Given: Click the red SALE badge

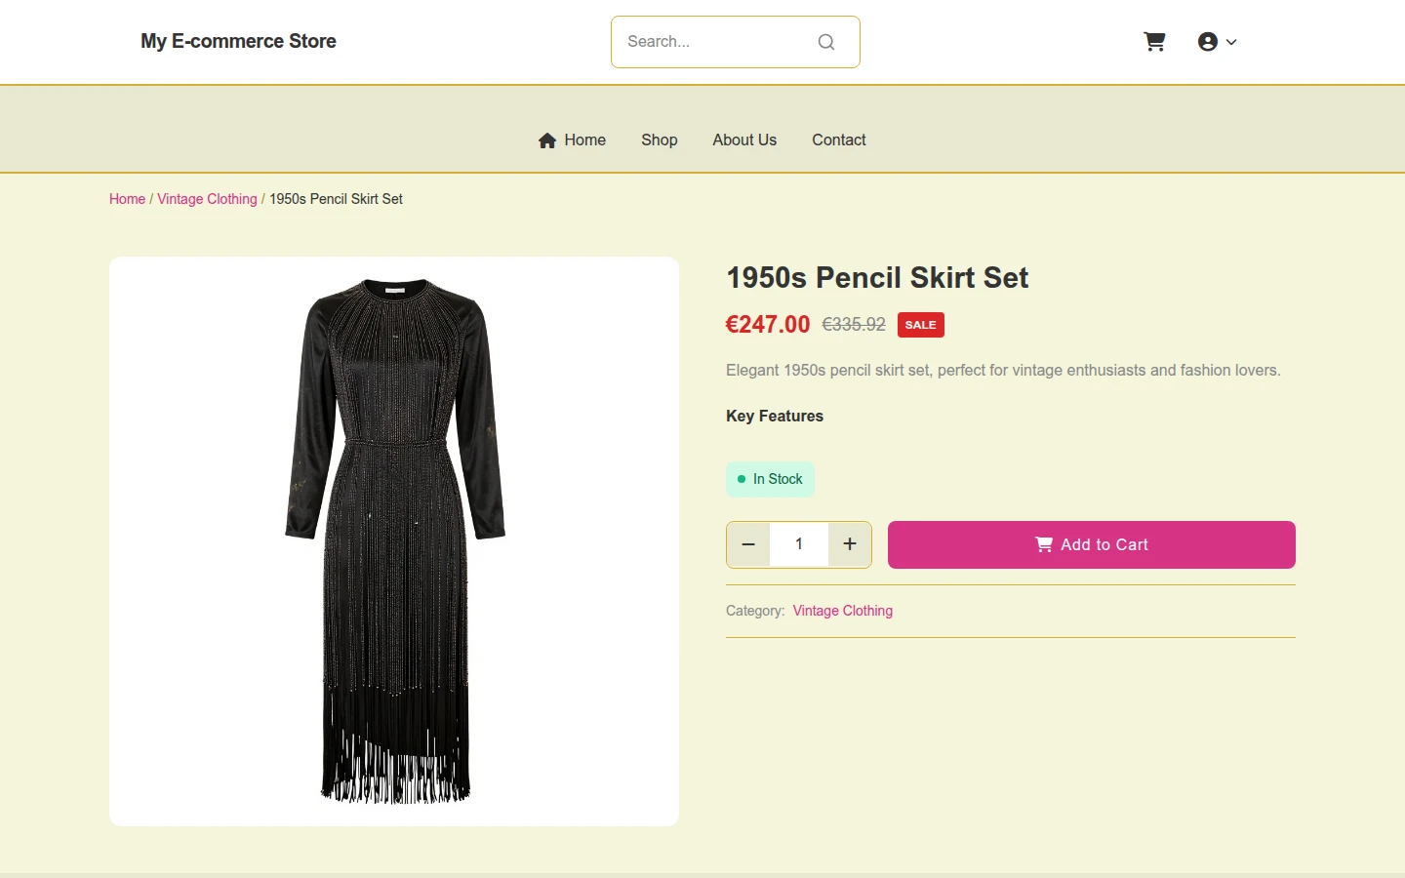Looking at the screenshot, I should (920, 325).
